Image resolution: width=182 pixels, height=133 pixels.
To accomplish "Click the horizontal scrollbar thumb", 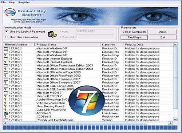I will pyautogui.click(x=78, y=123).
